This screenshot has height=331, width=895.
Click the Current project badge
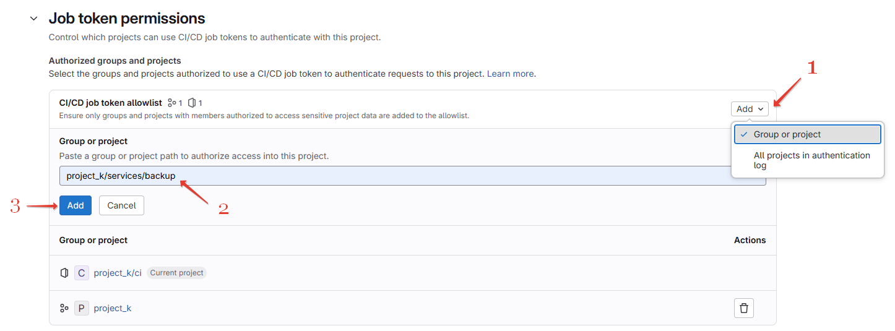[176, 273]
